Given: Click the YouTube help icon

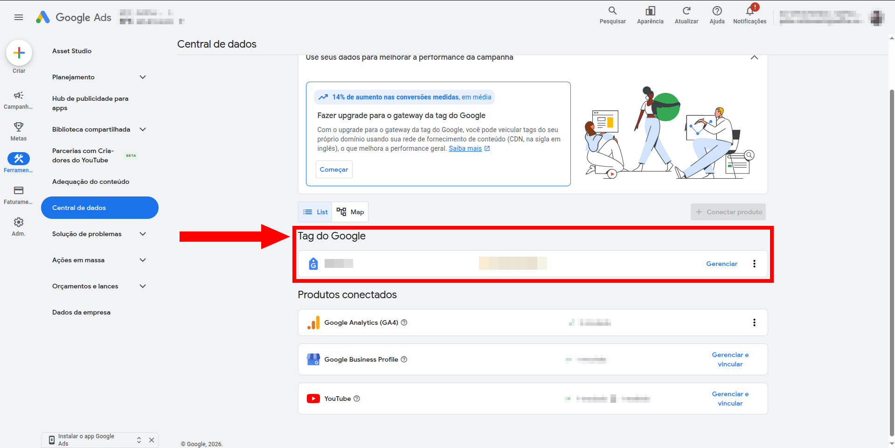Looking at the screenshot, I should 357,399.
